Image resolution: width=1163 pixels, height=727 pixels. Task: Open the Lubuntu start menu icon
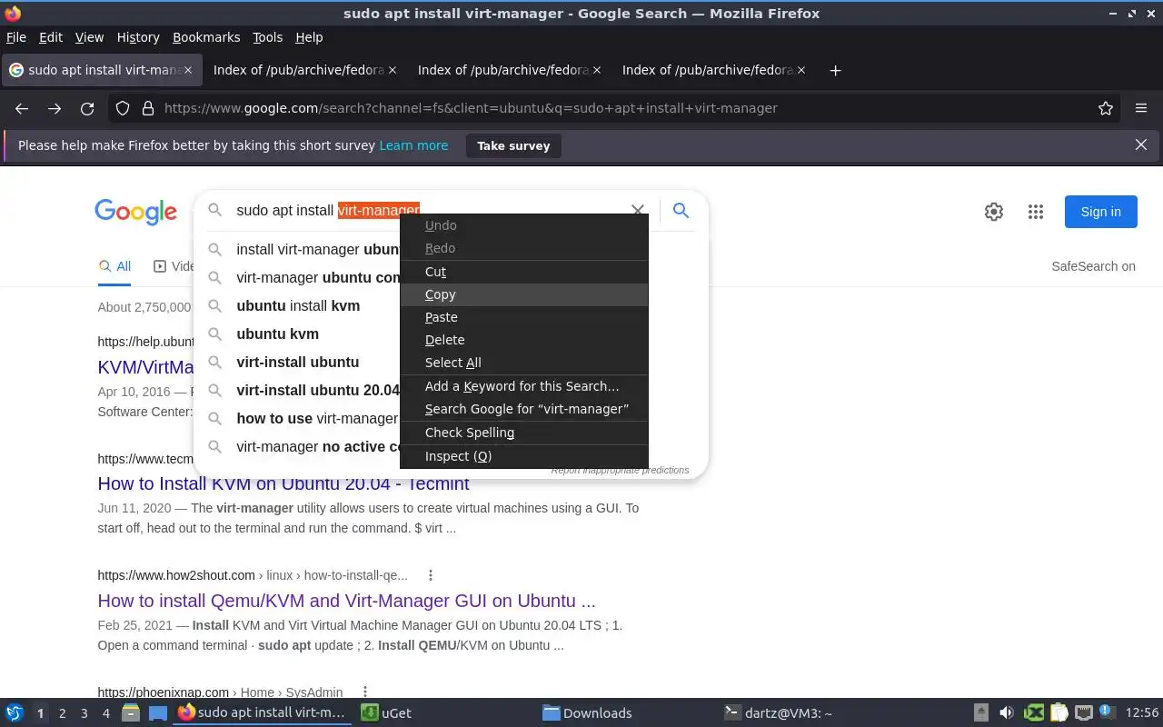pyautogui.click(x=15, y=713)
